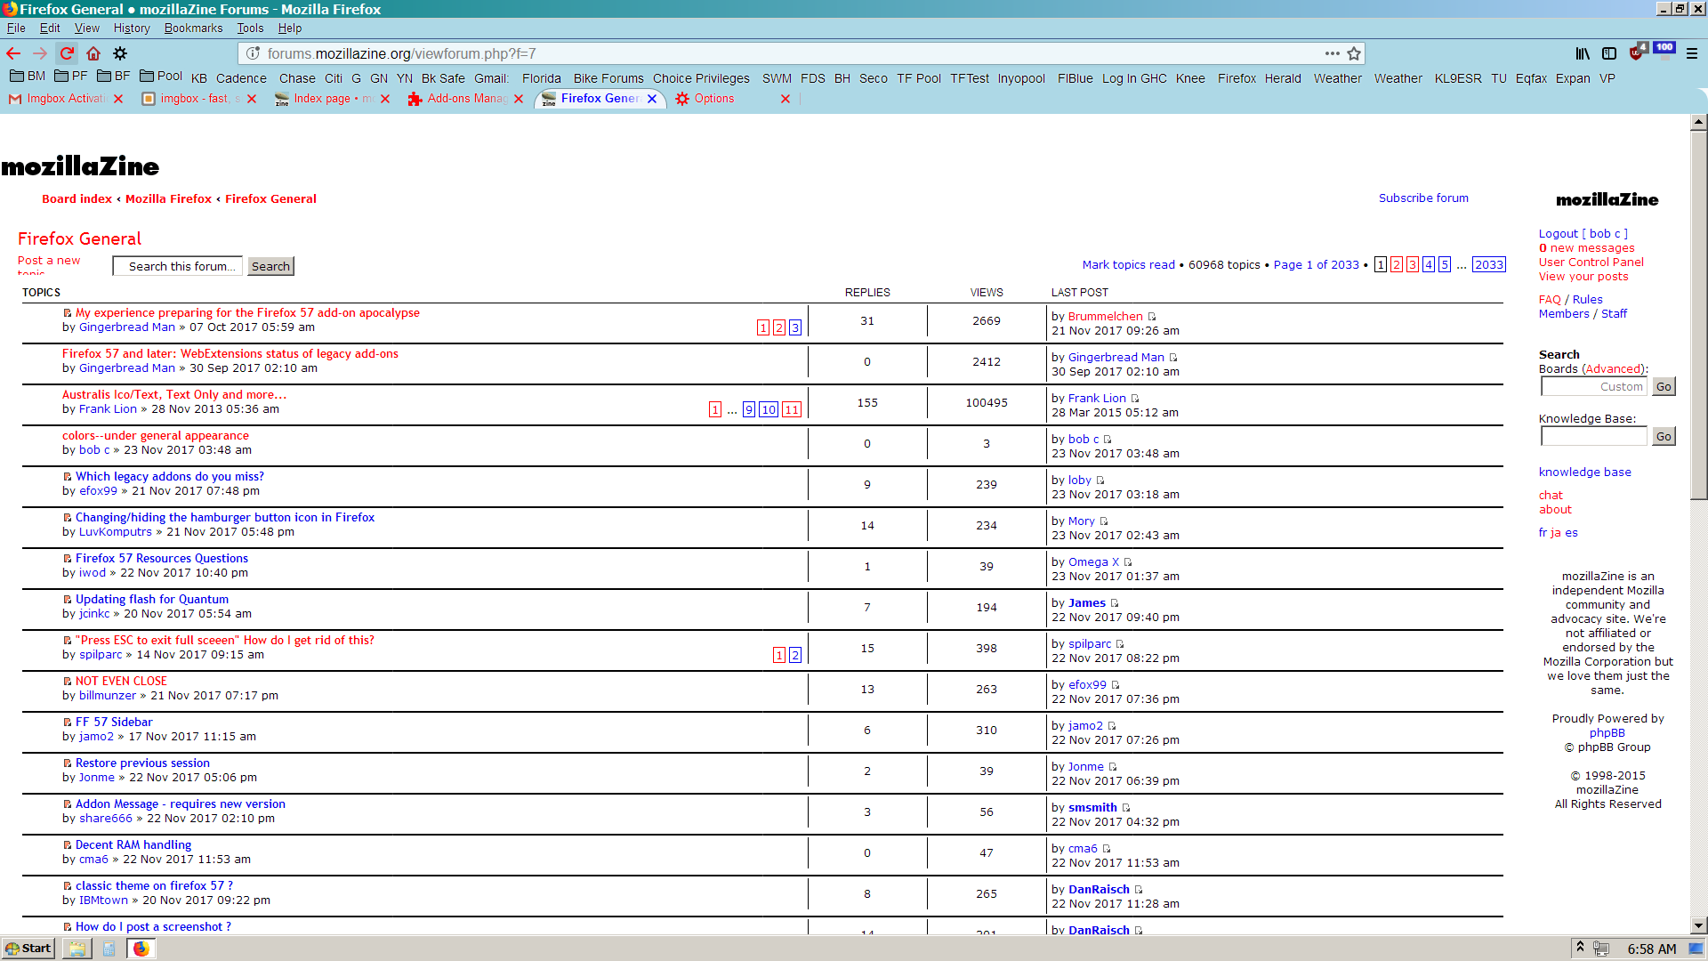This screenshot has width=1708, height=961.
Task: Open User Control Panel link
Action: [x=1591, y=262]
